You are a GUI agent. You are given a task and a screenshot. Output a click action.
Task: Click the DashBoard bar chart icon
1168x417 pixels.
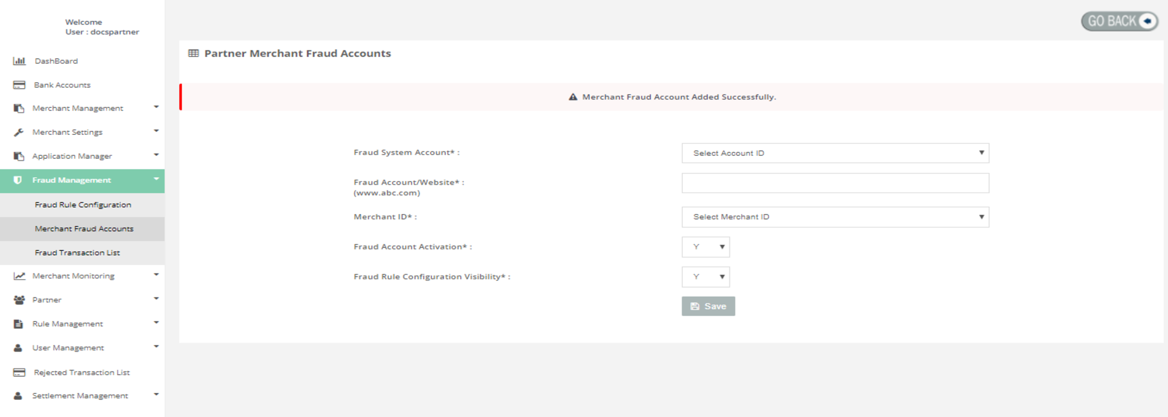pos(19,61)
